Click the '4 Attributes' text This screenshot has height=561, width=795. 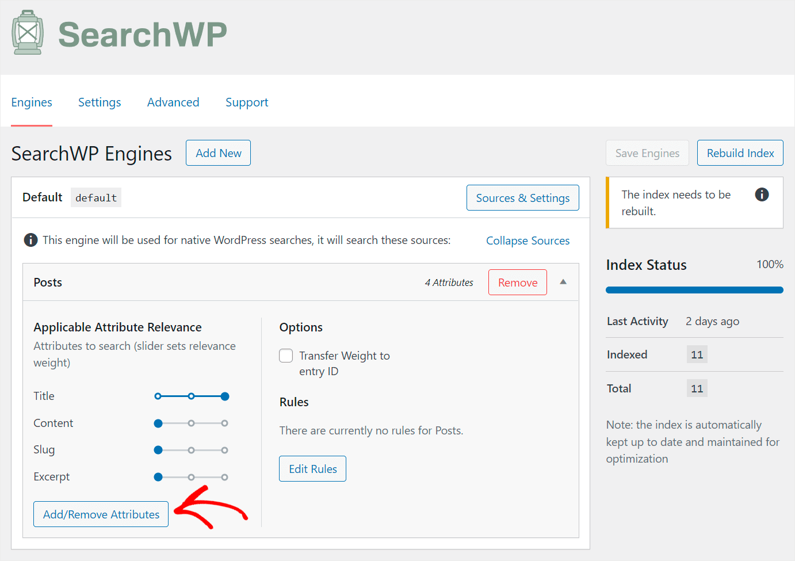click(449, 283)
